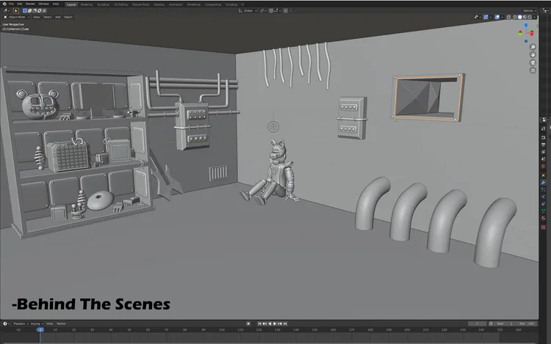Switch perspective/orthographic with the grid gizmo
This screenshot has height=344, width=551.
[x=533, y=70]
